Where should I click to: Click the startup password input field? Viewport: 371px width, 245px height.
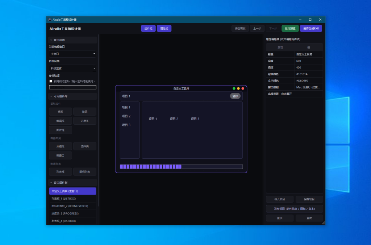72,87
